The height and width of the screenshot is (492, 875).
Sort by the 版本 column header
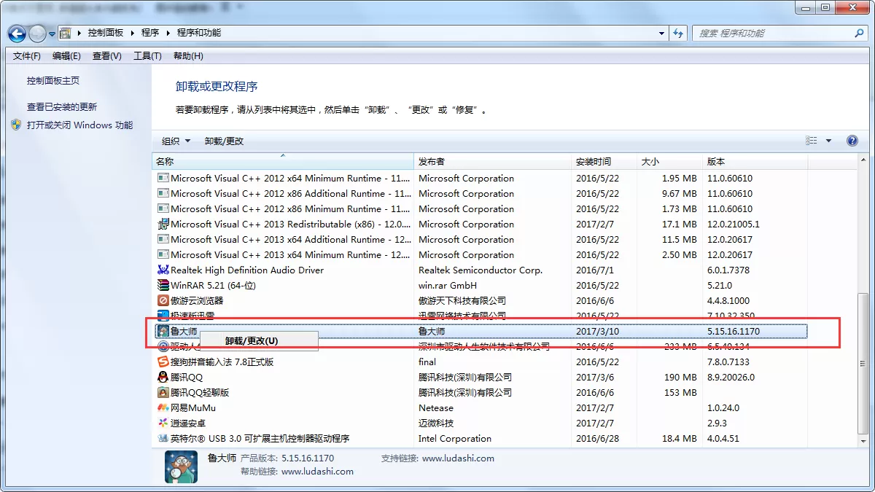point(755,162)
